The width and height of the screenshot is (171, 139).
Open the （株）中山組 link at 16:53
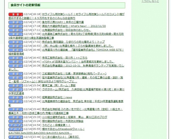78,46
